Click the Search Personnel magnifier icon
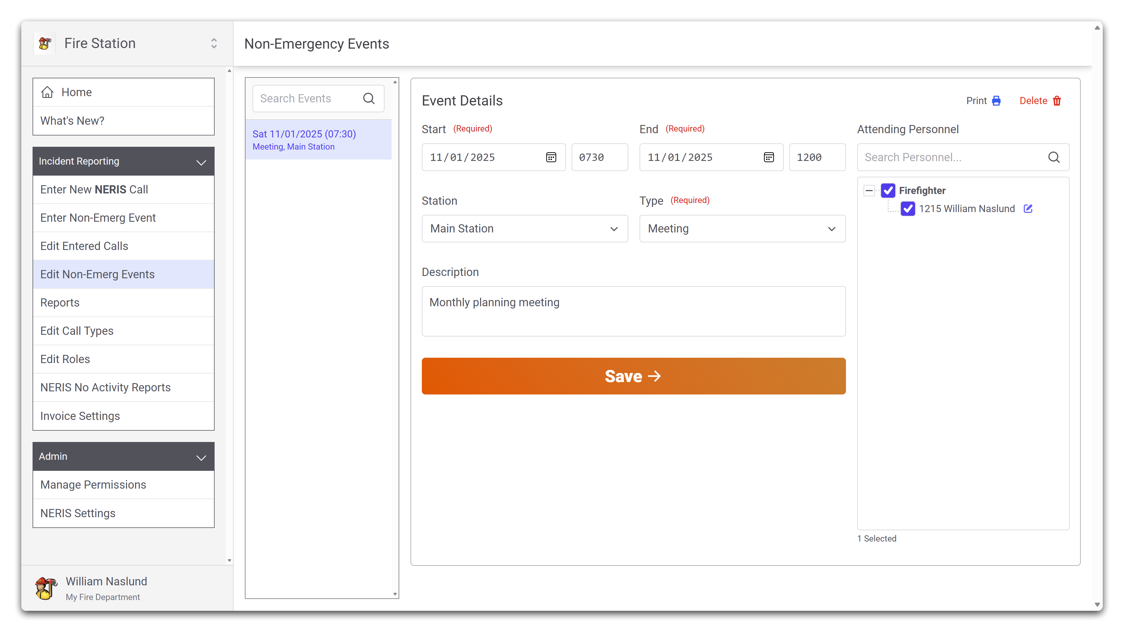This screenshot has height=632, width=1124. (1053, 157)
